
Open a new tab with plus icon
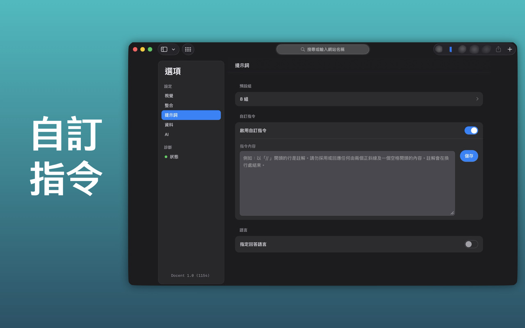(x=510, y=49)
